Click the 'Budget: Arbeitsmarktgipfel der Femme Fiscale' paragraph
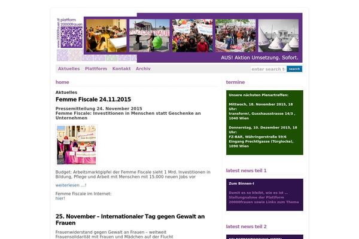Image resolution: width=359 pixels, height=239 pixels. (133, 174)
